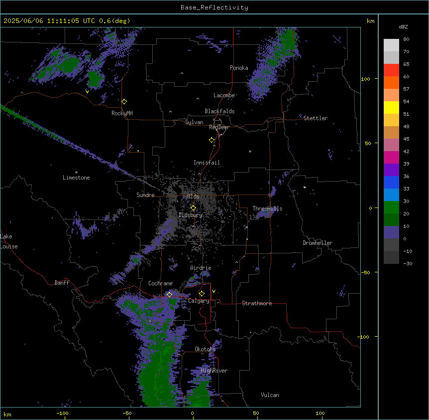Click the bright green 20-30 dBZ legend swatch

391,208
